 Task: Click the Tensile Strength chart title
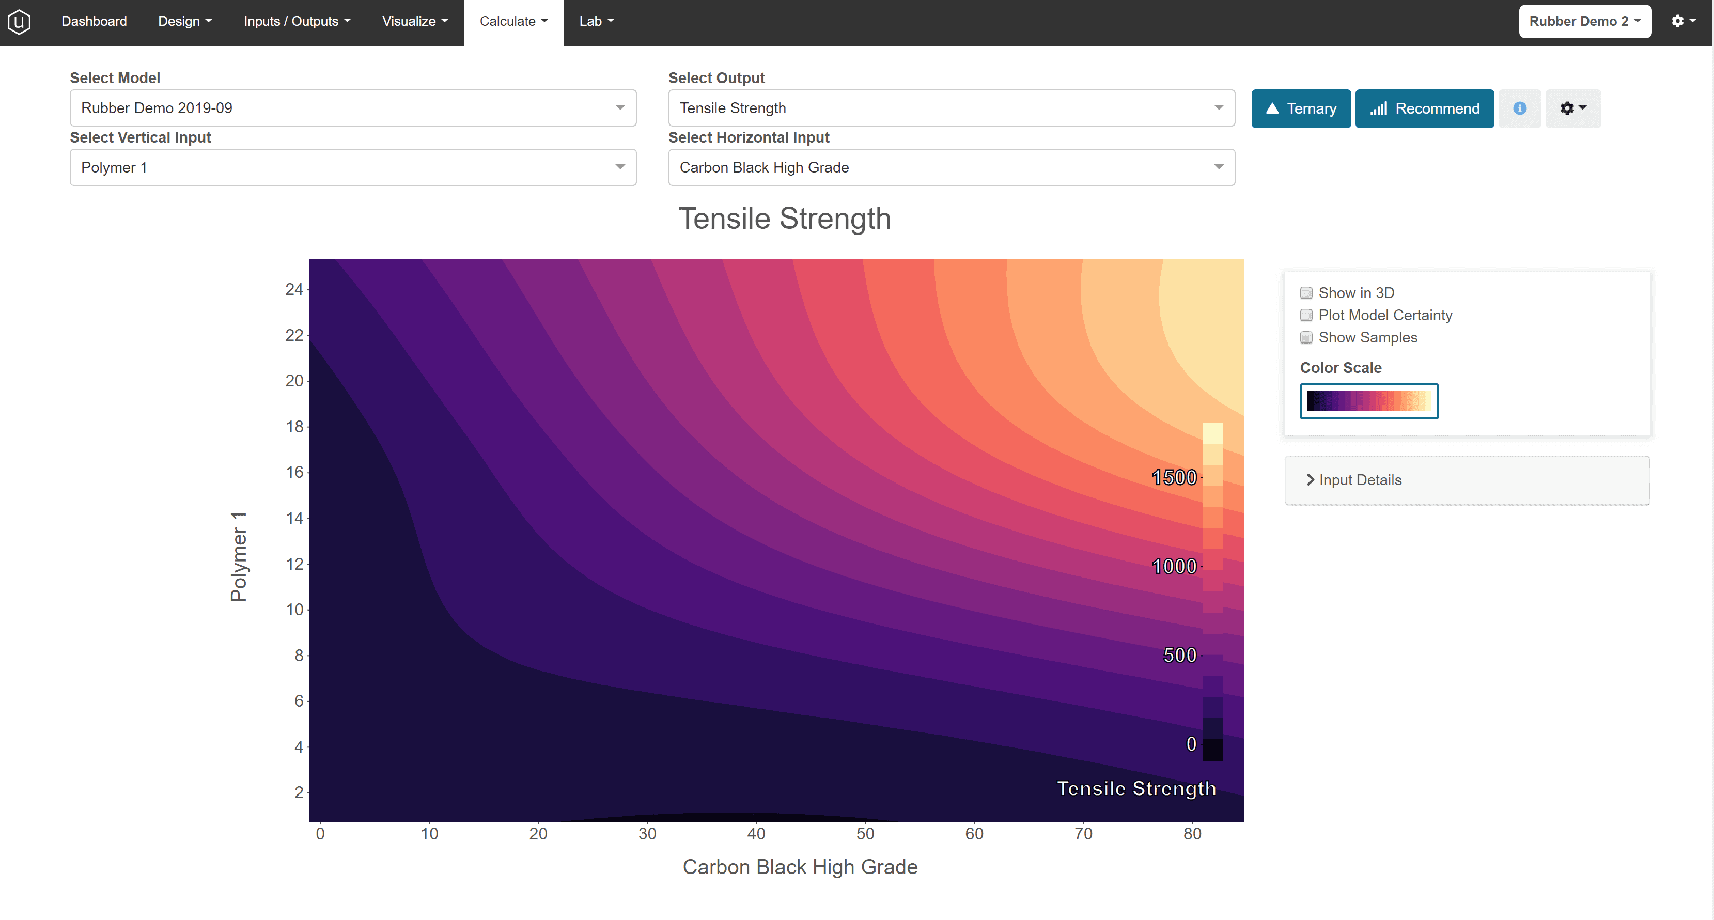pyautogui.click(x=784, y=219)
